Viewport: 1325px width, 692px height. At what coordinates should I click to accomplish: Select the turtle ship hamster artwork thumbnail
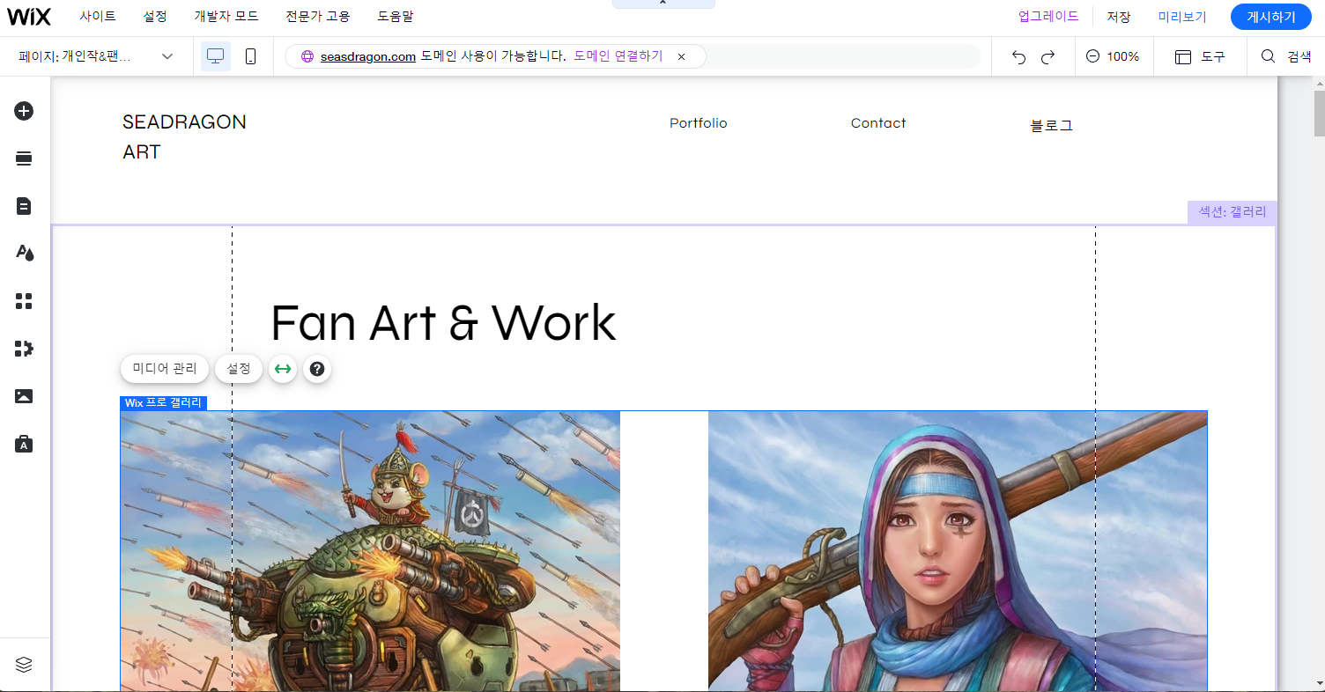click(370, 551)
